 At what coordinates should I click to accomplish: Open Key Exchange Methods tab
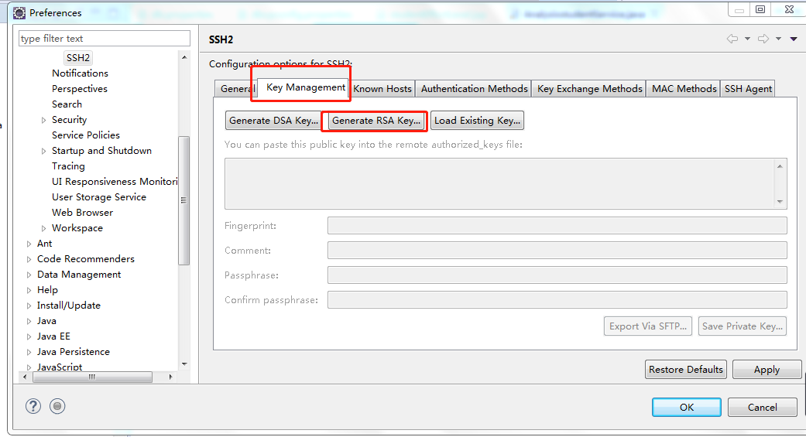[589, 88]
